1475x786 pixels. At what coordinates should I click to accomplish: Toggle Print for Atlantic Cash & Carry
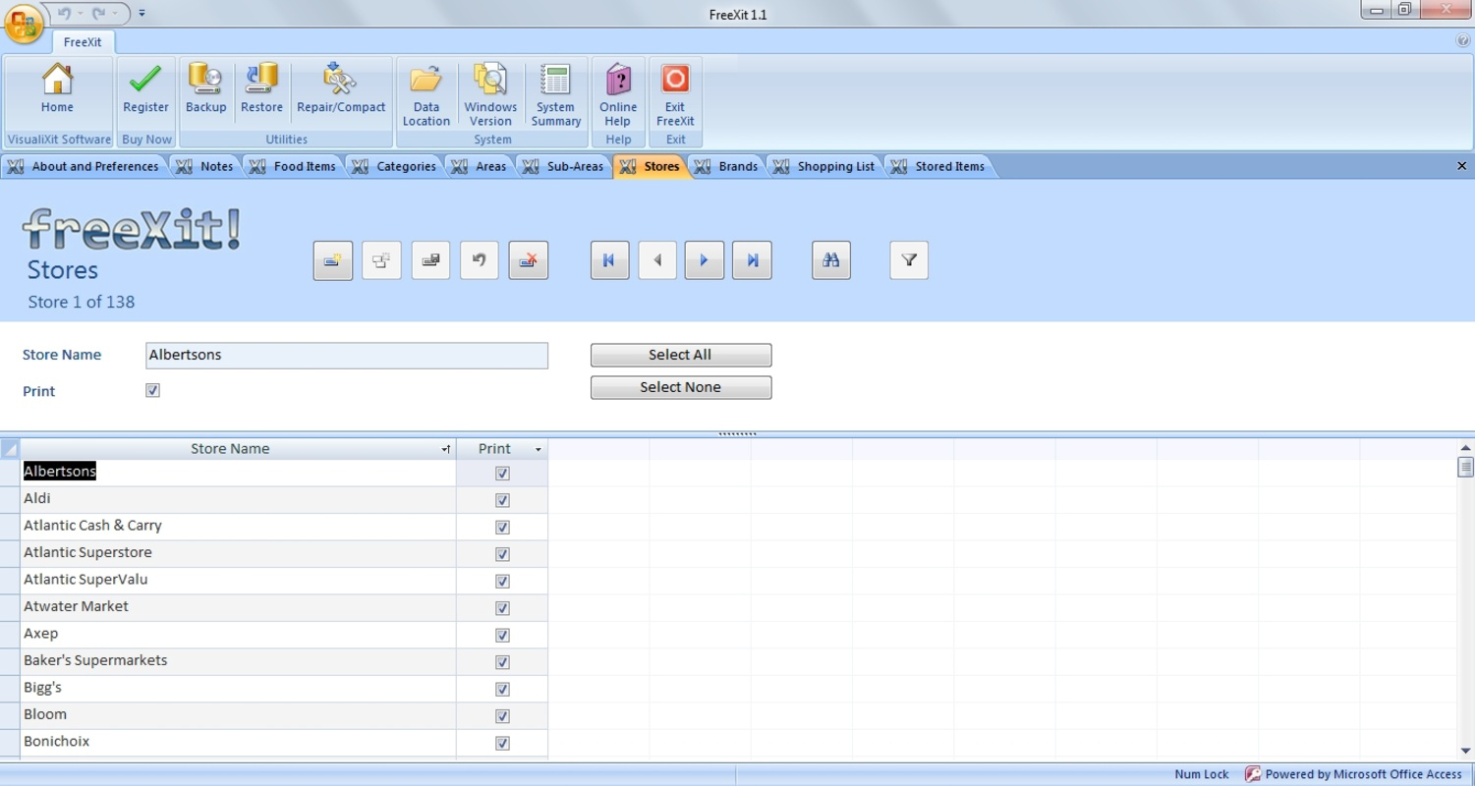click(x=502, y=528)
